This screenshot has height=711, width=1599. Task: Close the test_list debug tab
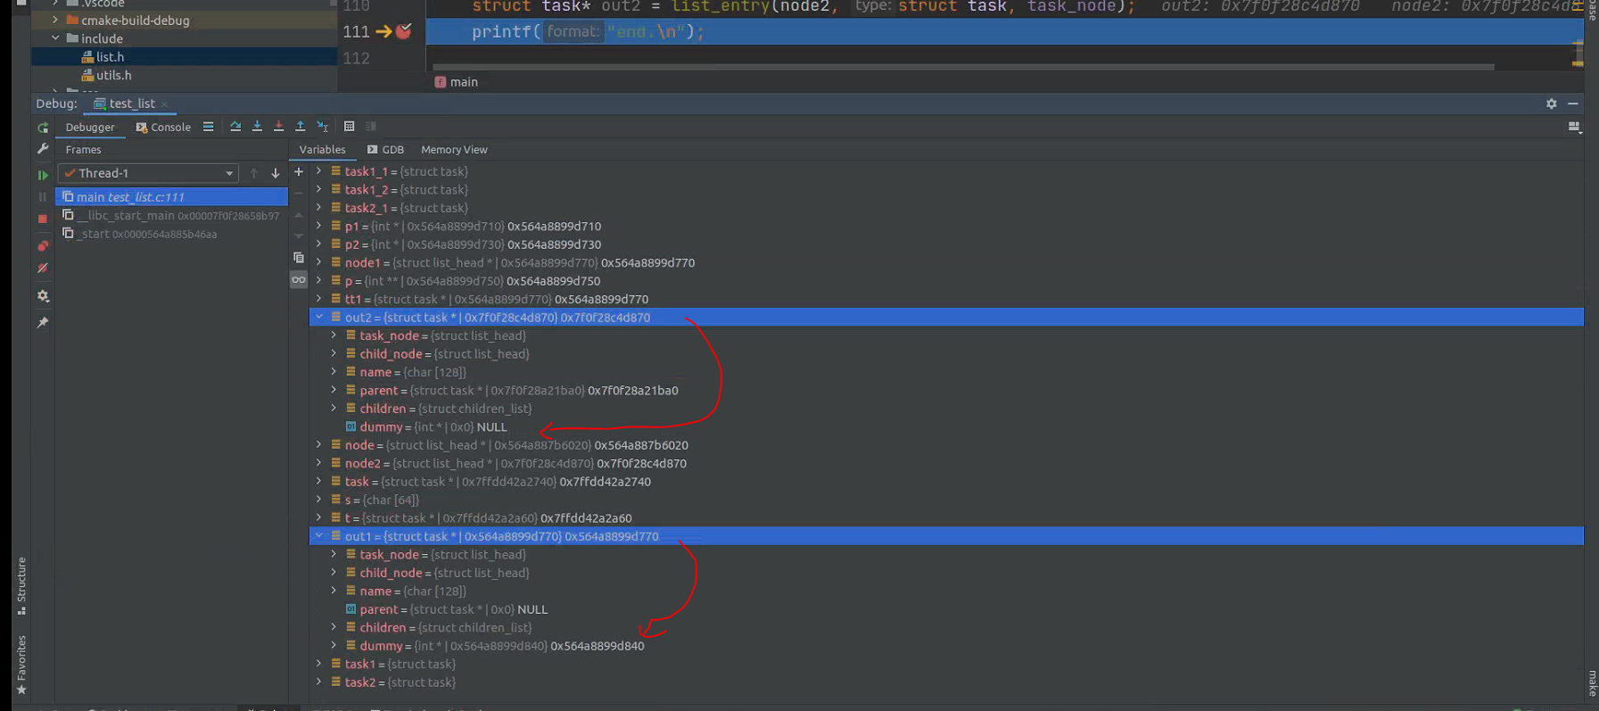(x=165, y=104)
